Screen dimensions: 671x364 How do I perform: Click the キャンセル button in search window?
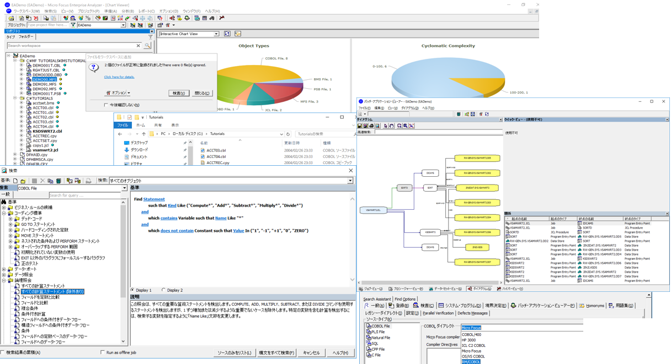pos(311,352)
